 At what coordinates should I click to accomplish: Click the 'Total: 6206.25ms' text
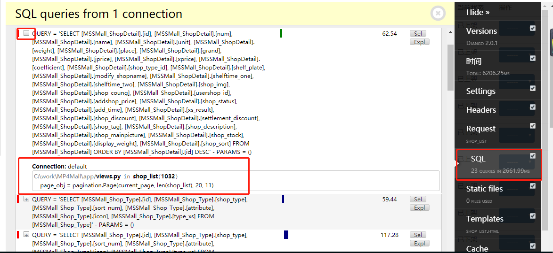pyautogui.click(x=488, y=73)
